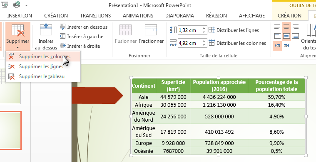316x162 pixels.
Task: Click table's bottom-right corner handle
Action: coord(306,155)
